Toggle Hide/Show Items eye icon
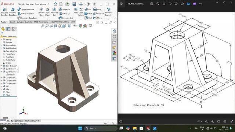 [75, 26]
